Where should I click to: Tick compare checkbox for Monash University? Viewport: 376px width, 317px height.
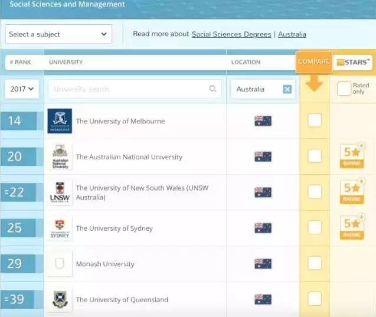click(x=315, y=263)
